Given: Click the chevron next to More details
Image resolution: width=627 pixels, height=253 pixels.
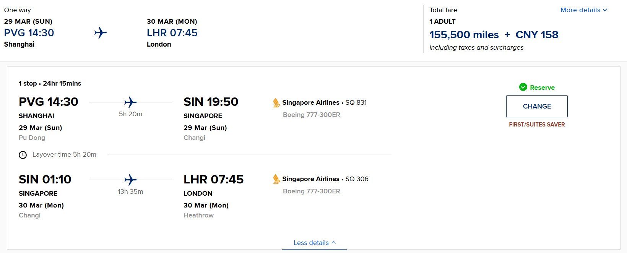Looking at the screenshot, I should (605, 10).
